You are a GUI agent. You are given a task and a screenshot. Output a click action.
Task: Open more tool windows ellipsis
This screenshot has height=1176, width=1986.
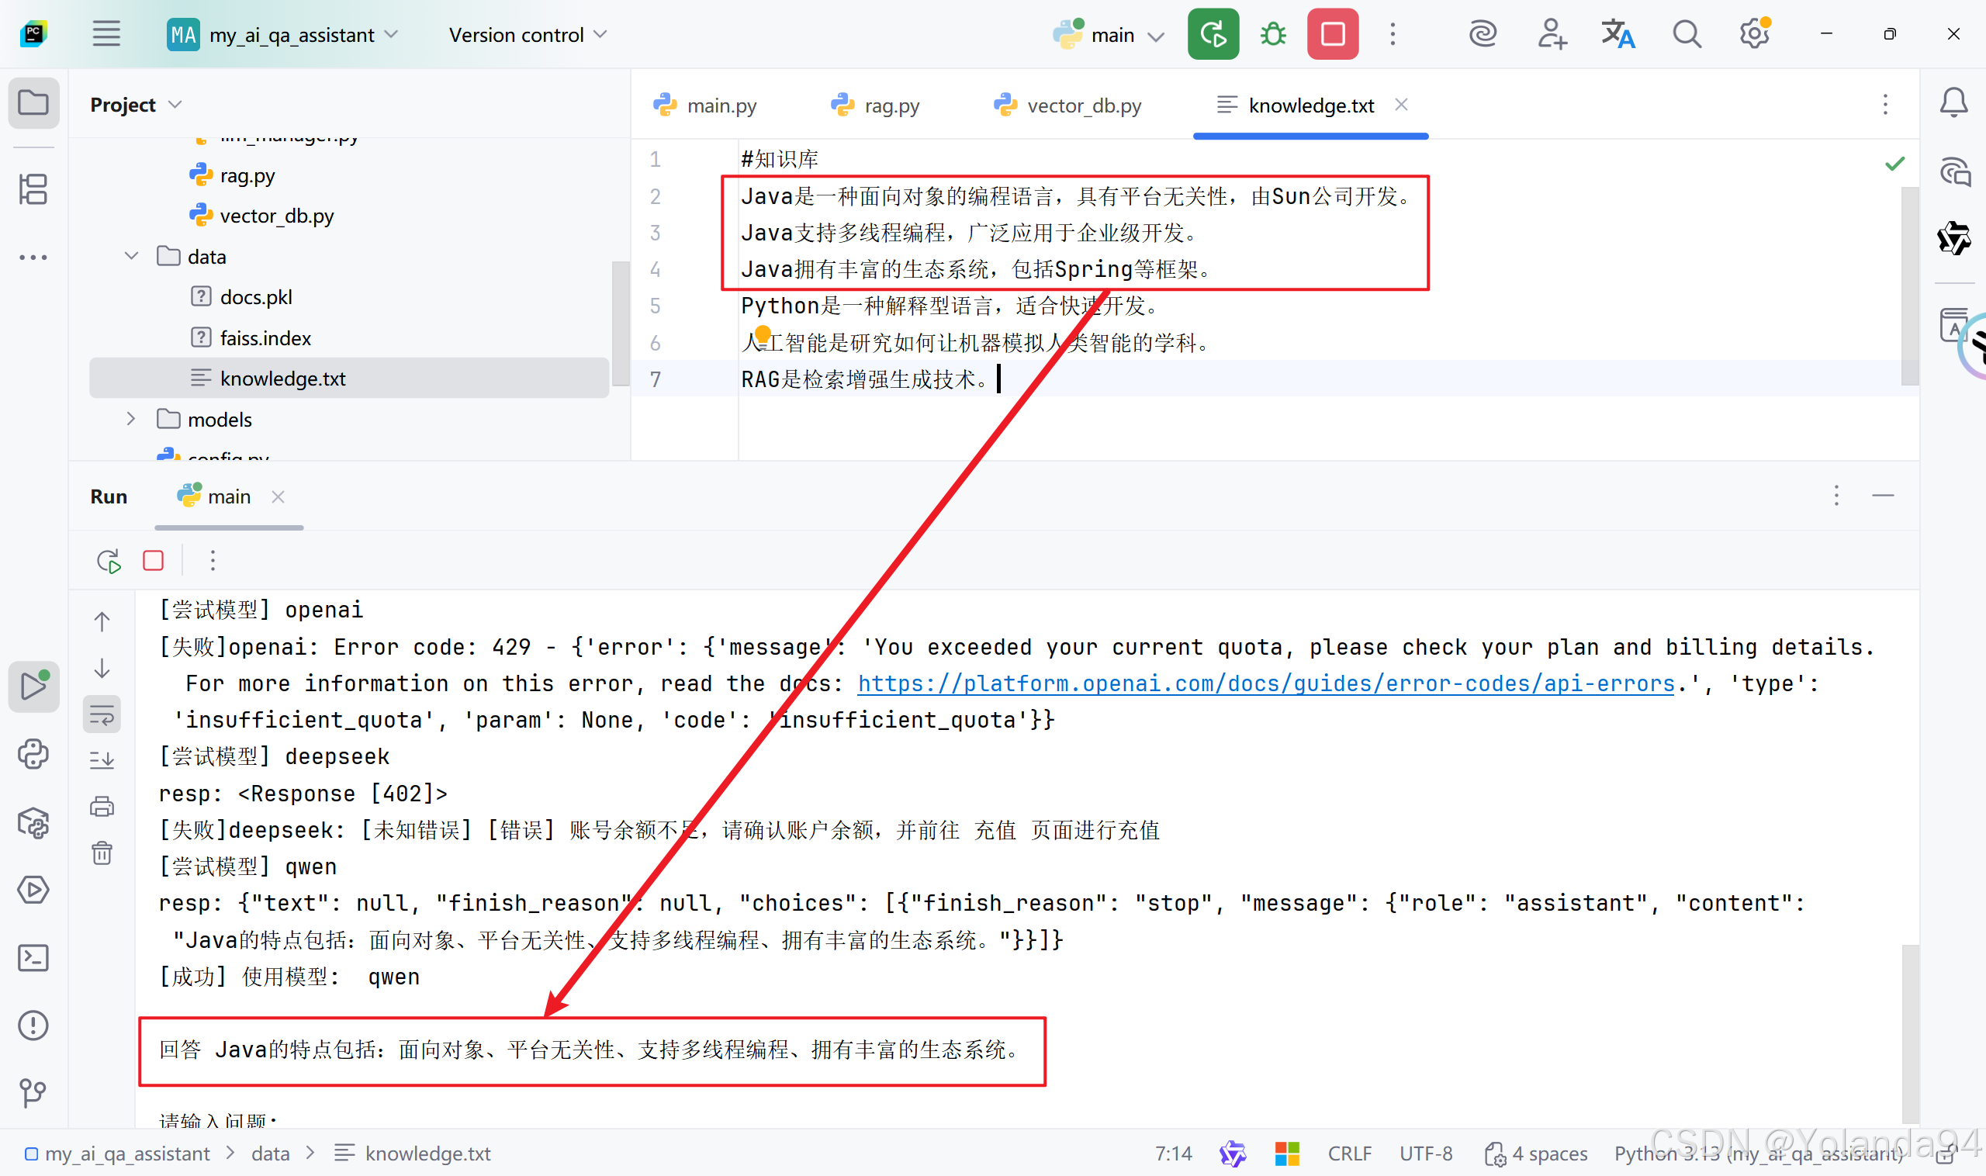coord(33,258)
